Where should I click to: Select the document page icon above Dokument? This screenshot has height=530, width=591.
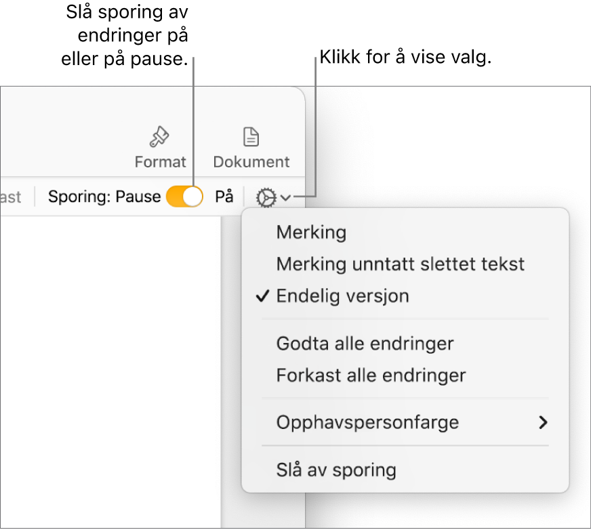[x=251, y=136]
